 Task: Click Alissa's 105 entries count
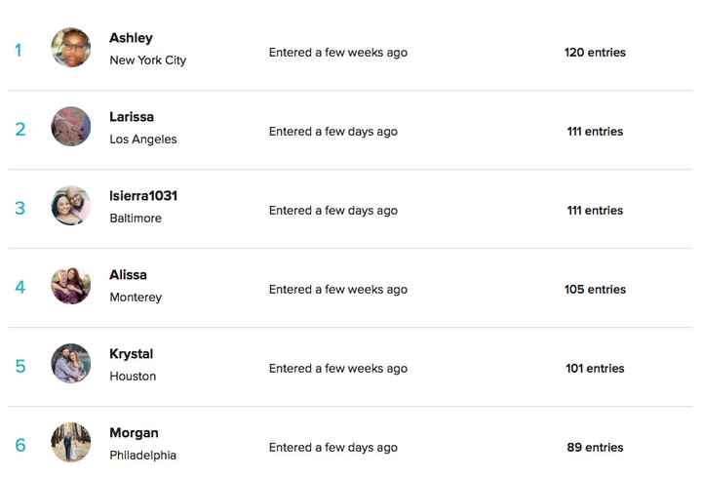pos(595,290)
